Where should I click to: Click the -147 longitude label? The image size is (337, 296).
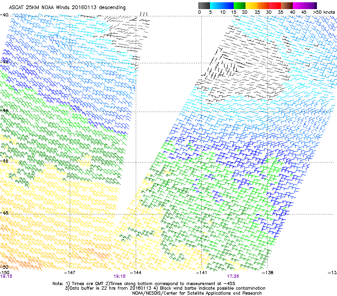coord(70,273)
